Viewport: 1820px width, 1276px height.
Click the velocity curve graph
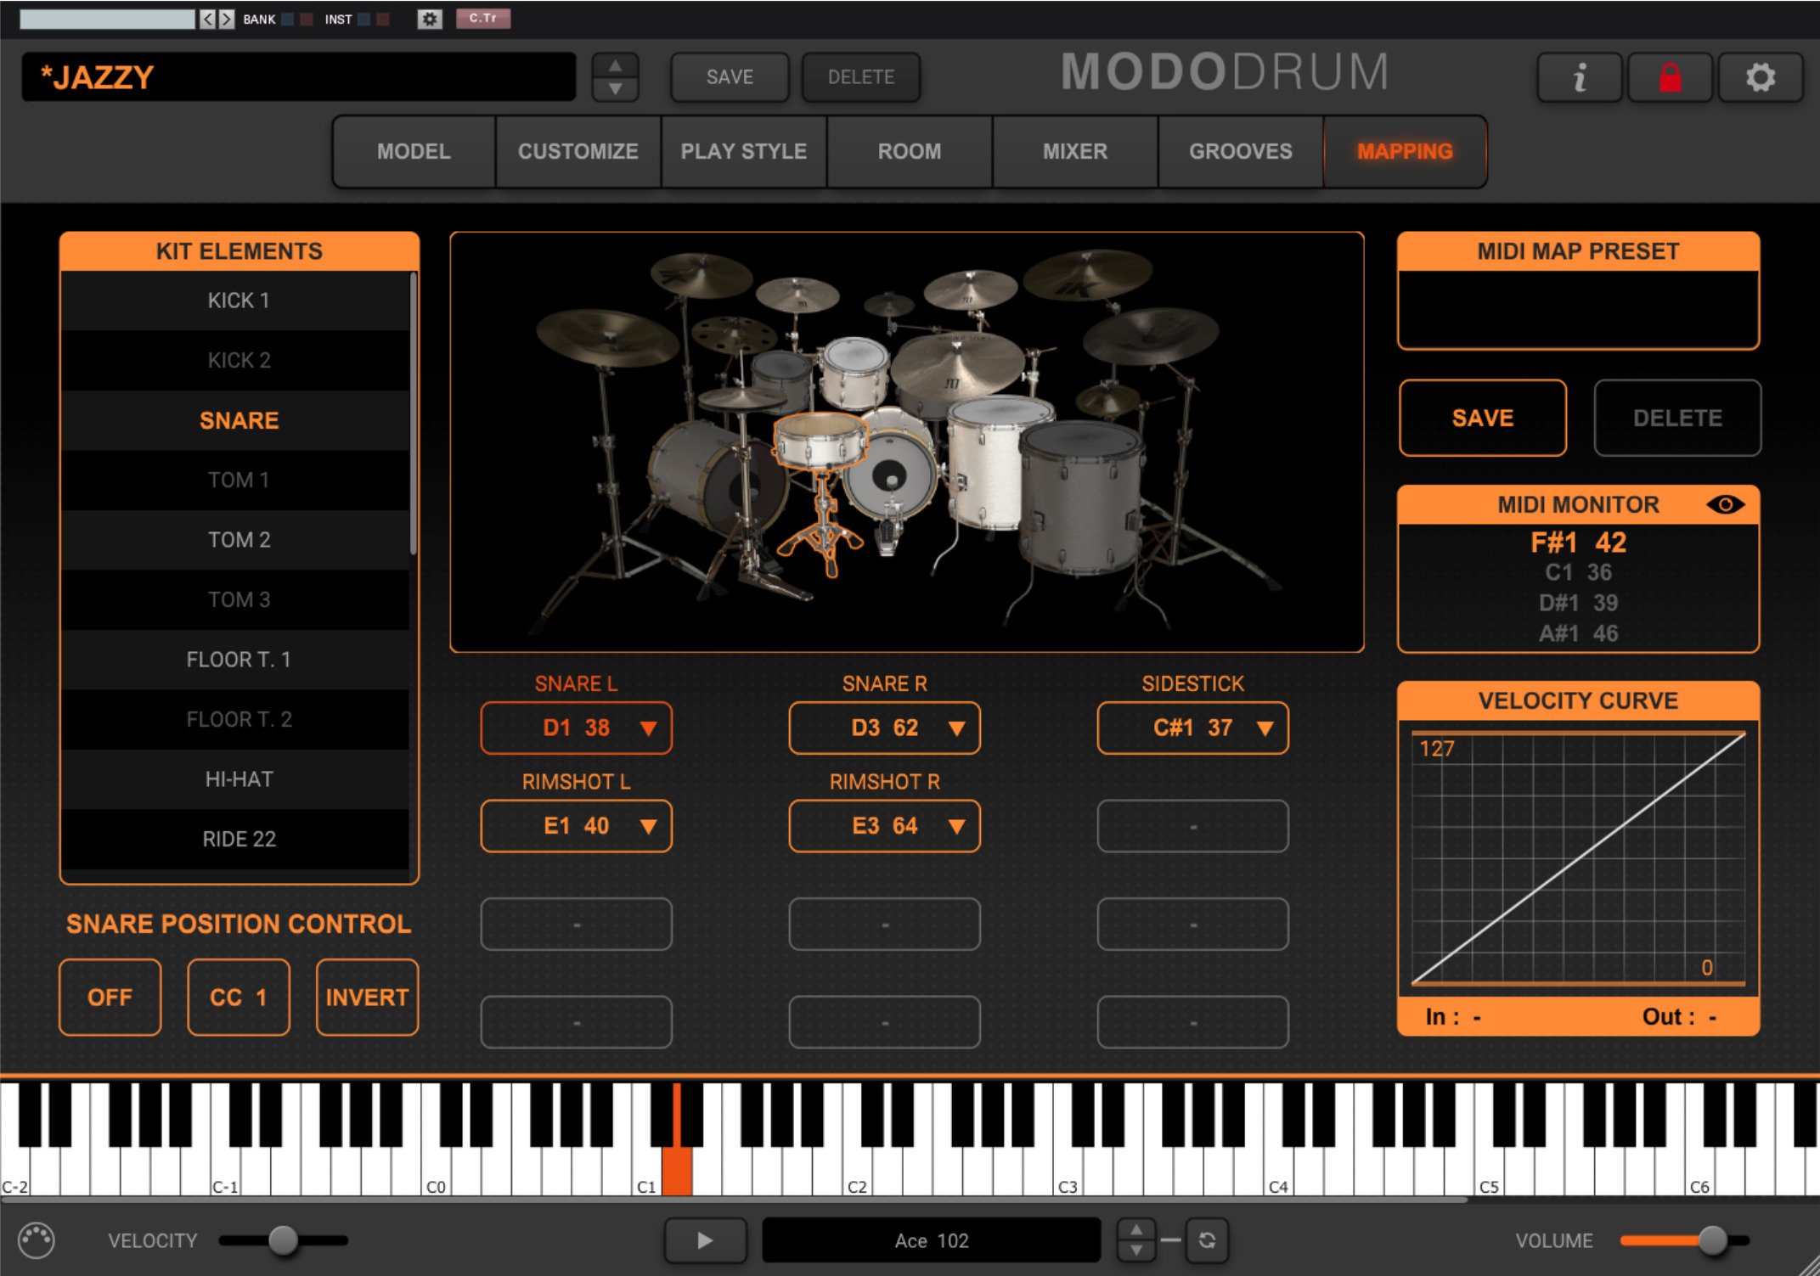[1578, 858]
